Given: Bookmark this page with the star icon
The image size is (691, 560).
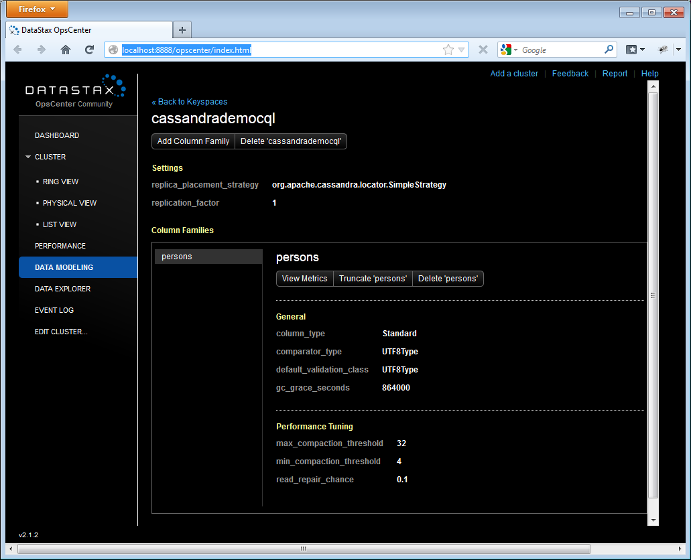Looking at the screenshot, I should (448, 50).
